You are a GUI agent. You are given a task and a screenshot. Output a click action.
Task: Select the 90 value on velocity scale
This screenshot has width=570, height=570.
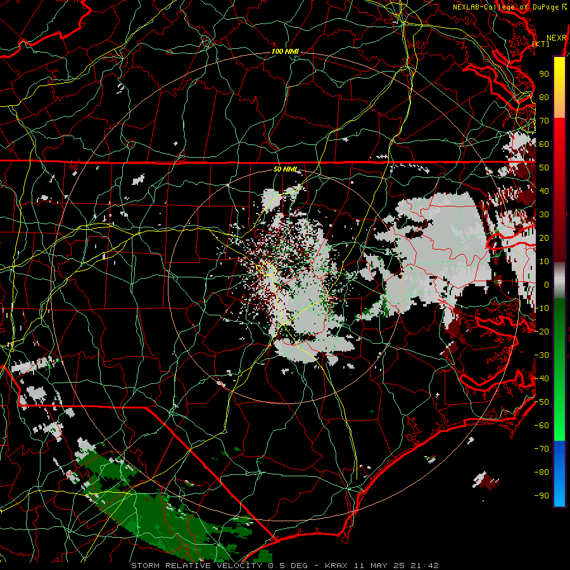click(x=544, y=74)
